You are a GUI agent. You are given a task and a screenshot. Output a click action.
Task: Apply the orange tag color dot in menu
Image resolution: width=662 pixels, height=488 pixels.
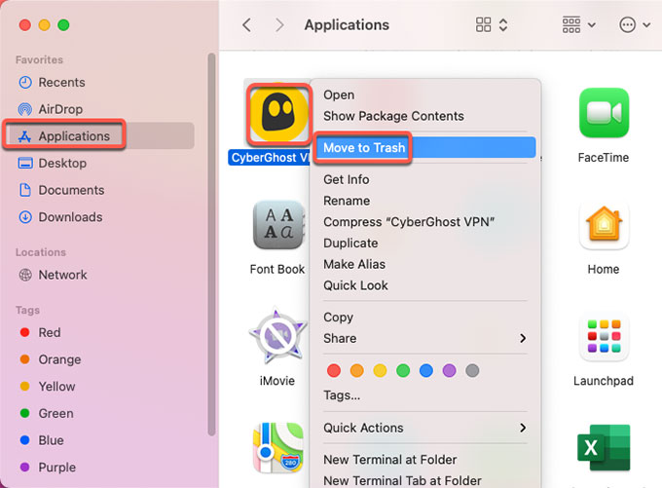click(x=356, y=370)
